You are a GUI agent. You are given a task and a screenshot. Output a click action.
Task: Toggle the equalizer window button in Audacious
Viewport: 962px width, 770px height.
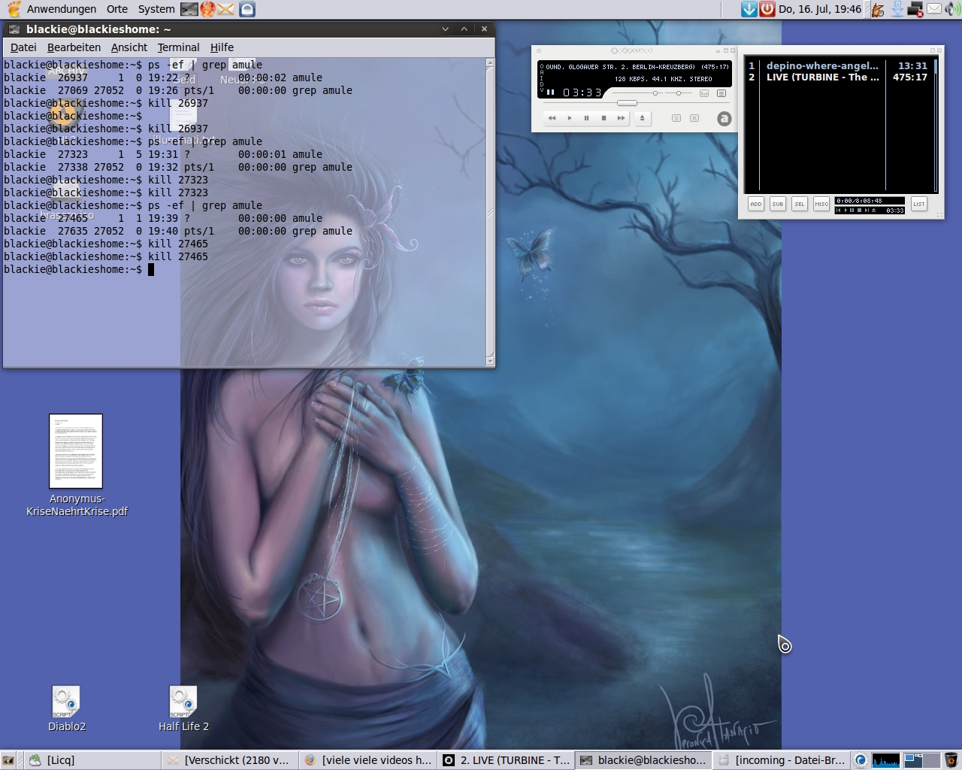tap(704, 93)
